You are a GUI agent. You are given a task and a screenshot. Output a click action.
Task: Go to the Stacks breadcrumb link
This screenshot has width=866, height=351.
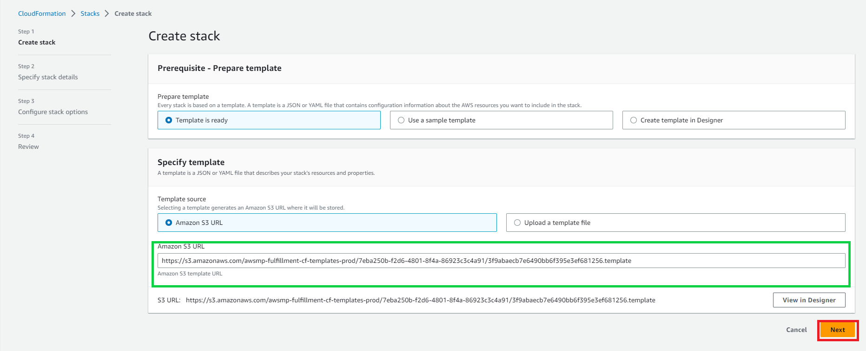click(90, 13)
